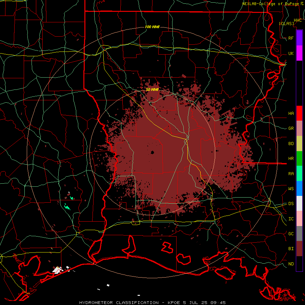This screenshot has width=305, height=305.
Task: Click the GR legend label
Action: tap(291, 128)
